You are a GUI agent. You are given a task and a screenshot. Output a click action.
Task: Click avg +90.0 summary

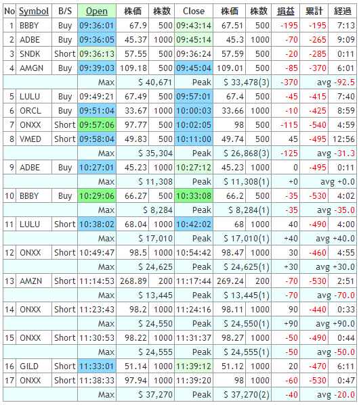335,324
